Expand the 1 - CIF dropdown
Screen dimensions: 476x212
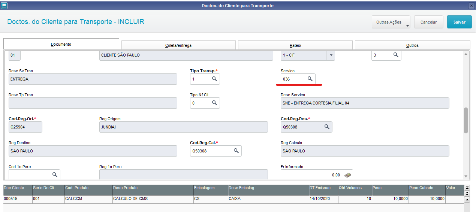click(331, 55)
